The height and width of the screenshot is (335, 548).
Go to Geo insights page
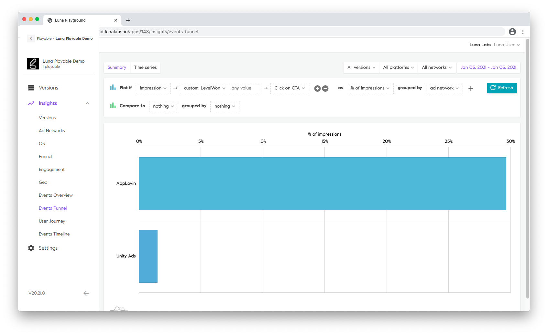(43, 183)
